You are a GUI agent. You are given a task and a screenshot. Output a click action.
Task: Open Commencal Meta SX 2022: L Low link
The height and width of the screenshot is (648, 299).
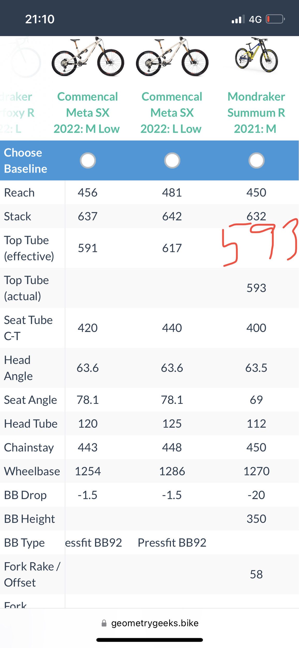click(172, 113)
